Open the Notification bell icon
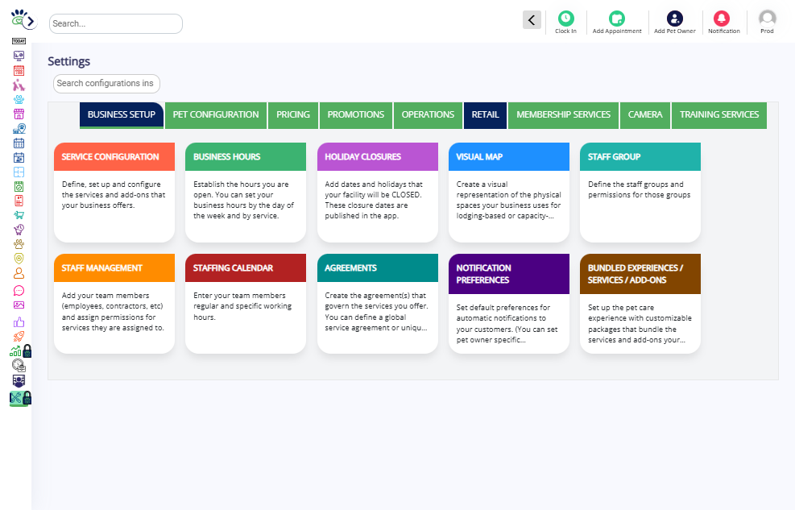The image size is (795, 510). click(x=722, y=19)
